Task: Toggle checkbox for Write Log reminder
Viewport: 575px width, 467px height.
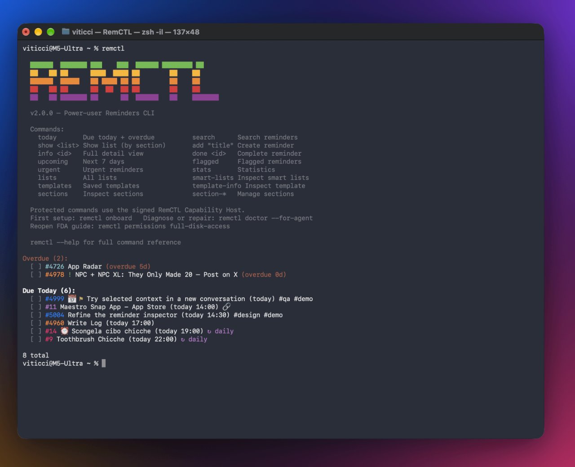Action: click(36, 323)
